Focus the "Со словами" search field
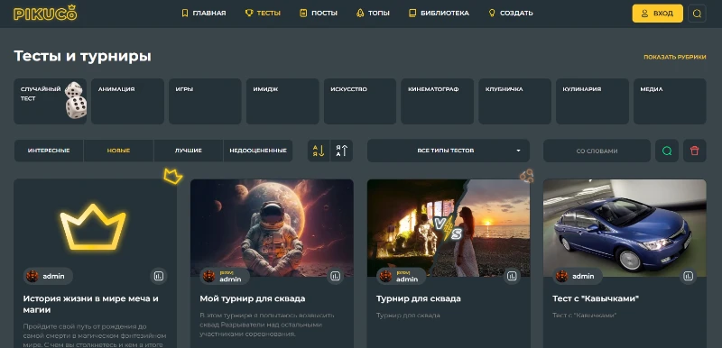Screen dimensions: 722x348 coord(597,151)
